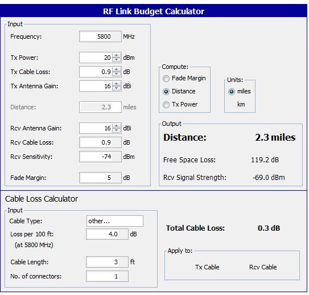
Task: Increase Tx Antenna Gain with up arrow
Action: click(x=116, y=84)
